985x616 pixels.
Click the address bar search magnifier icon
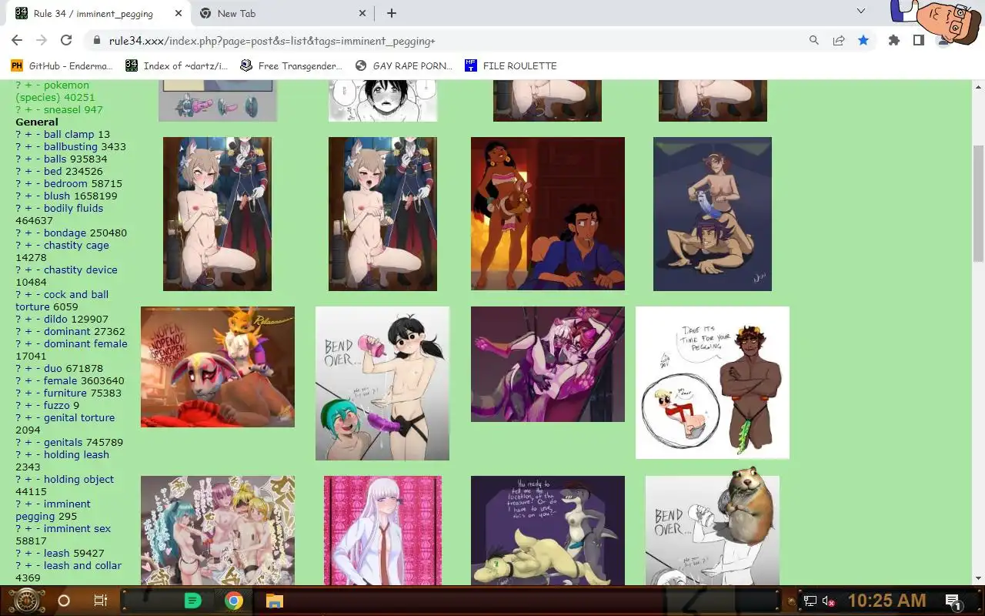(814, 41)
